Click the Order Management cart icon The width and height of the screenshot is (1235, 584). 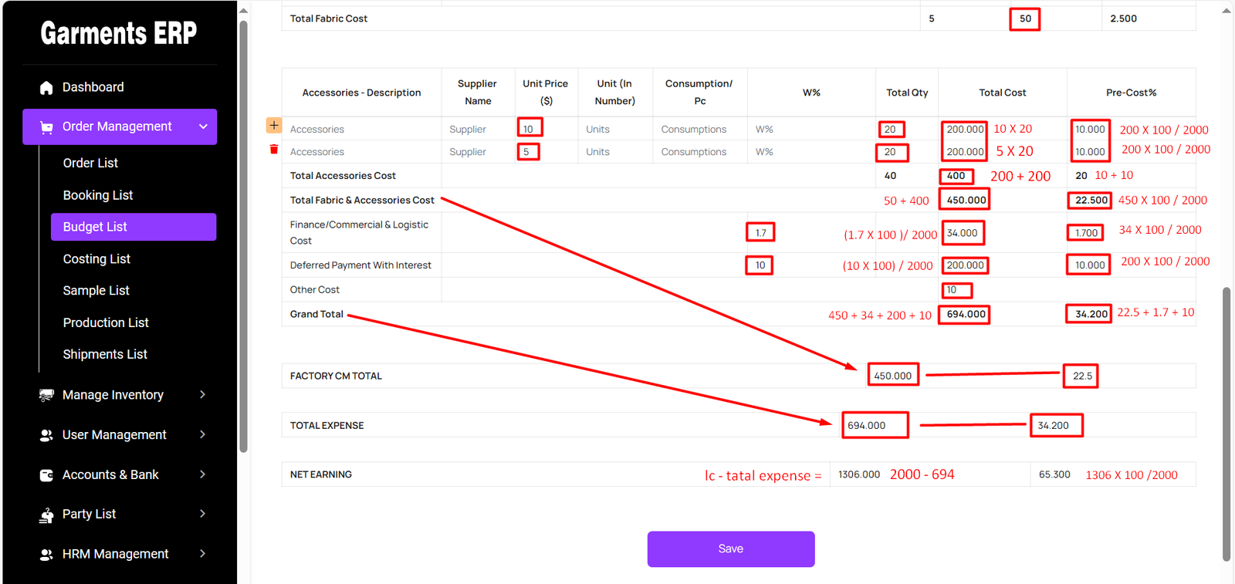46,127
